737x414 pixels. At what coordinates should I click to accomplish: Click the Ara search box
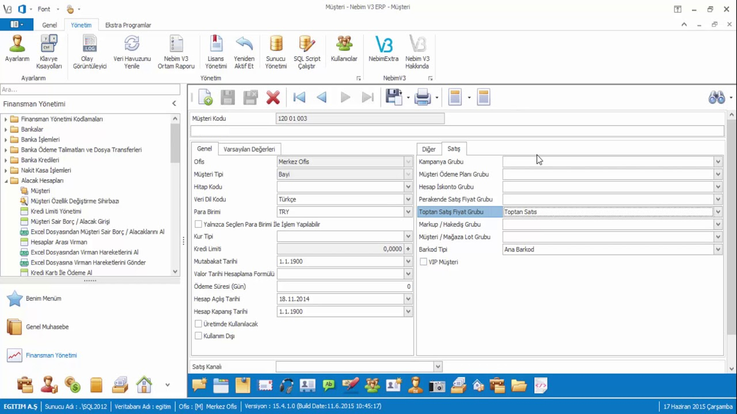tap(90, 90)
